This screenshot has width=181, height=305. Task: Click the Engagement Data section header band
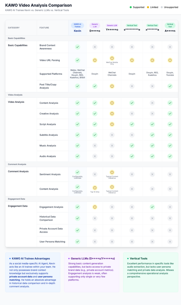pos(16,199)
